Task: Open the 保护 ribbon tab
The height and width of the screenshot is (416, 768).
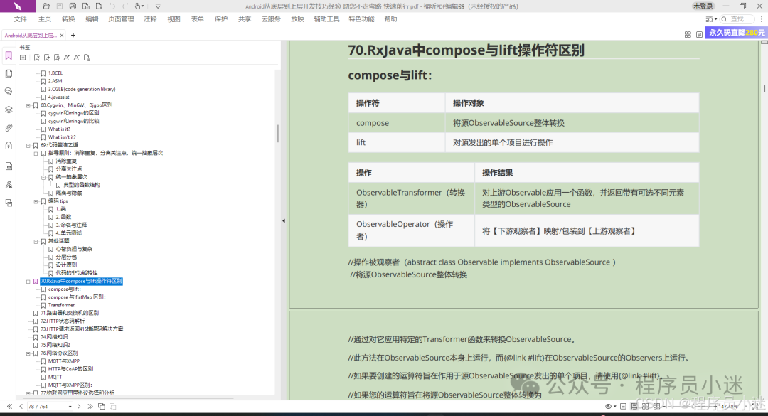Action: [x=221, y=19]
